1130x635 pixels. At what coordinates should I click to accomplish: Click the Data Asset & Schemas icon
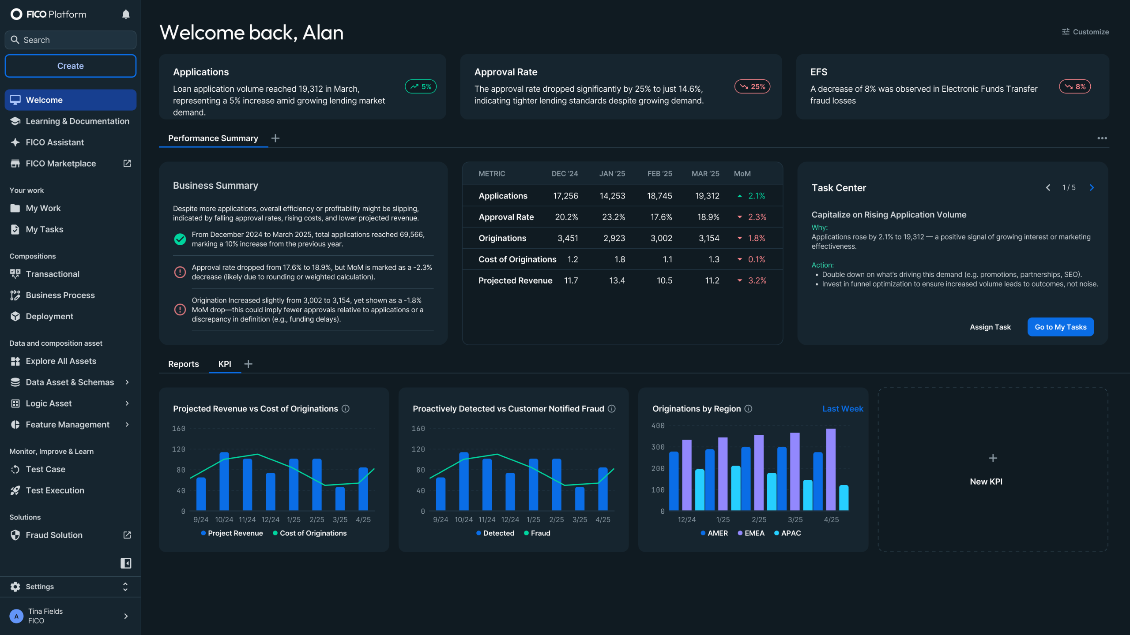coord(15,382)
